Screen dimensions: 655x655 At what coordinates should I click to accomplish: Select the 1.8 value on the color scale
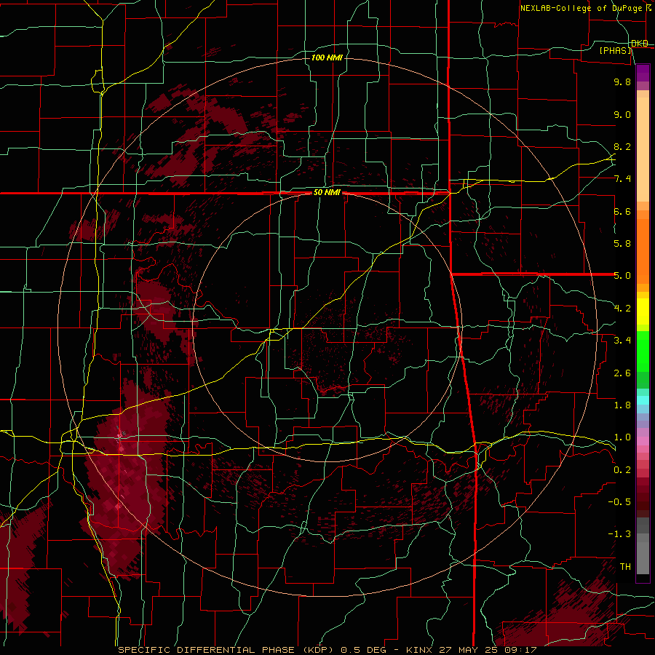[x=622, y=405]
